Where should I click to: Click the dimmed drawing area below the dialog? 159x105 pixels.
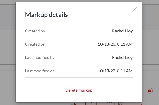38,104
